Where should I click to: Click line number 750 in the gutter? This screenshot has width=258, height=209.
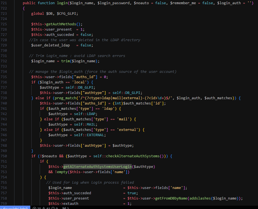click(4, 156)
